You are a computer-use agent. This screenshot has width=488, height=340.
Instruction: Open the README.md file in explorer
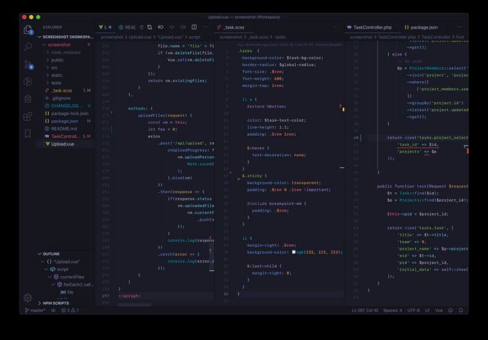coord(64,128)
